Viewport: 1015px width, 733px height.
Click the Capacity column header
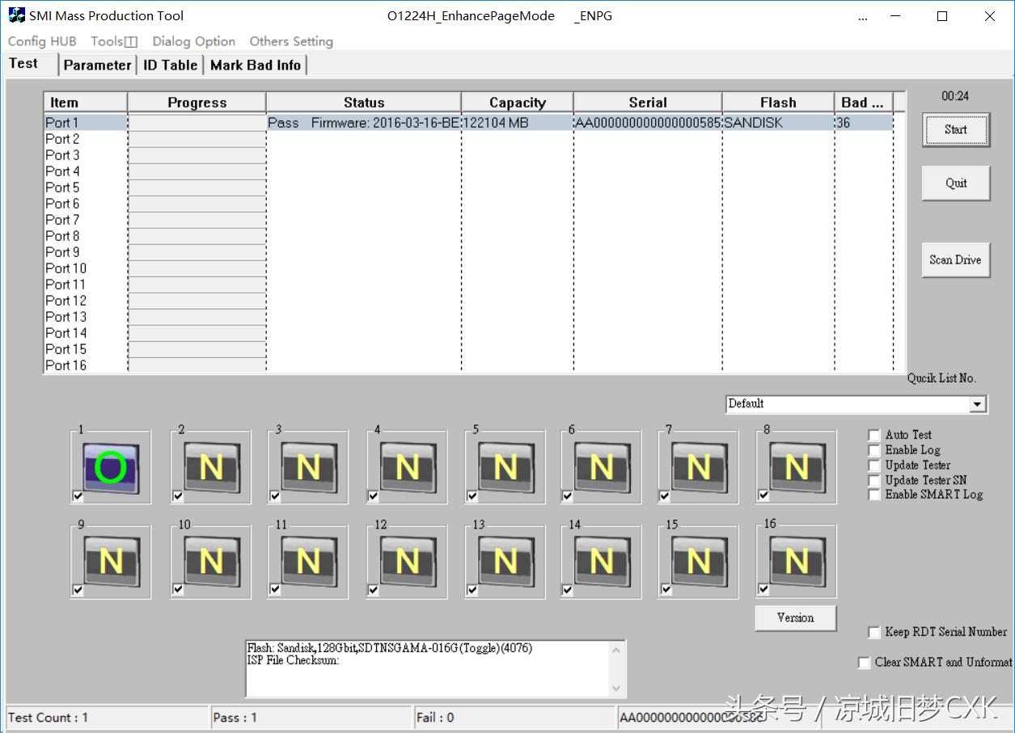click(518, 103)
